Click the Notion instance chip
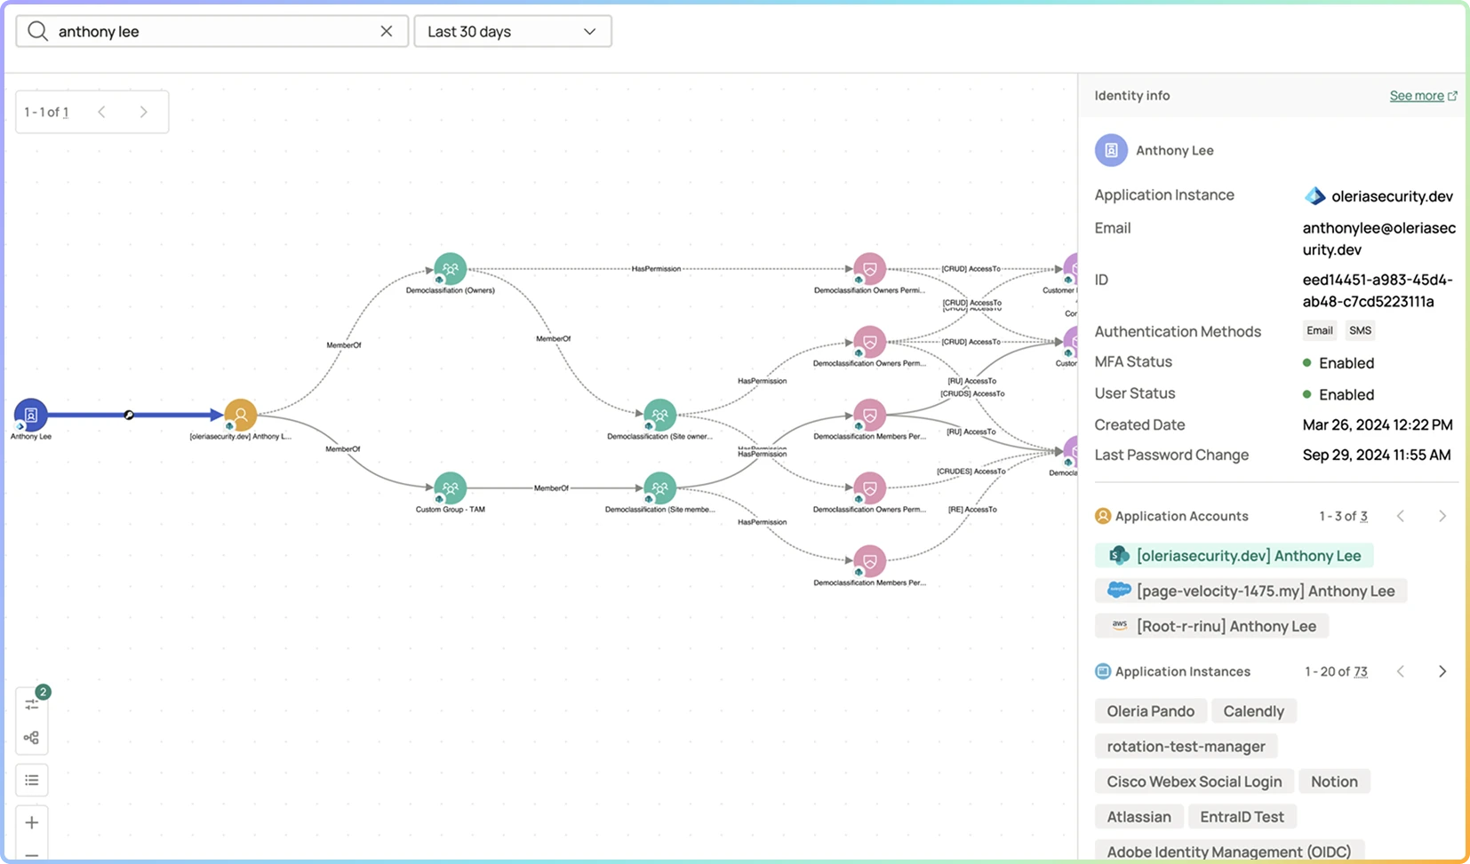This screenshot has width=1470, height=864. 1335,781
